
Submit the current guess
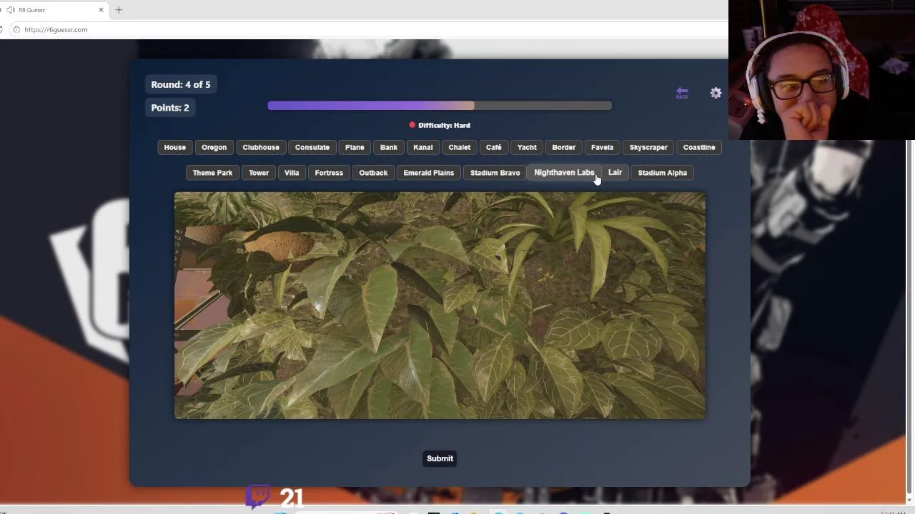click(x=440, y=458)
